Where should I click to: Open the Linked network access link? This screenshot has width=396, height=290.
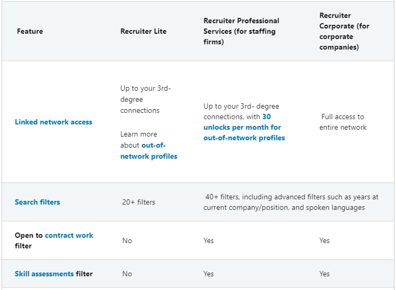53,122
